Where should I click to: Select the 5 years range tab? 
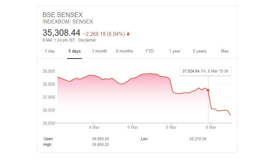pyautogui.click(x=199, y=51)
